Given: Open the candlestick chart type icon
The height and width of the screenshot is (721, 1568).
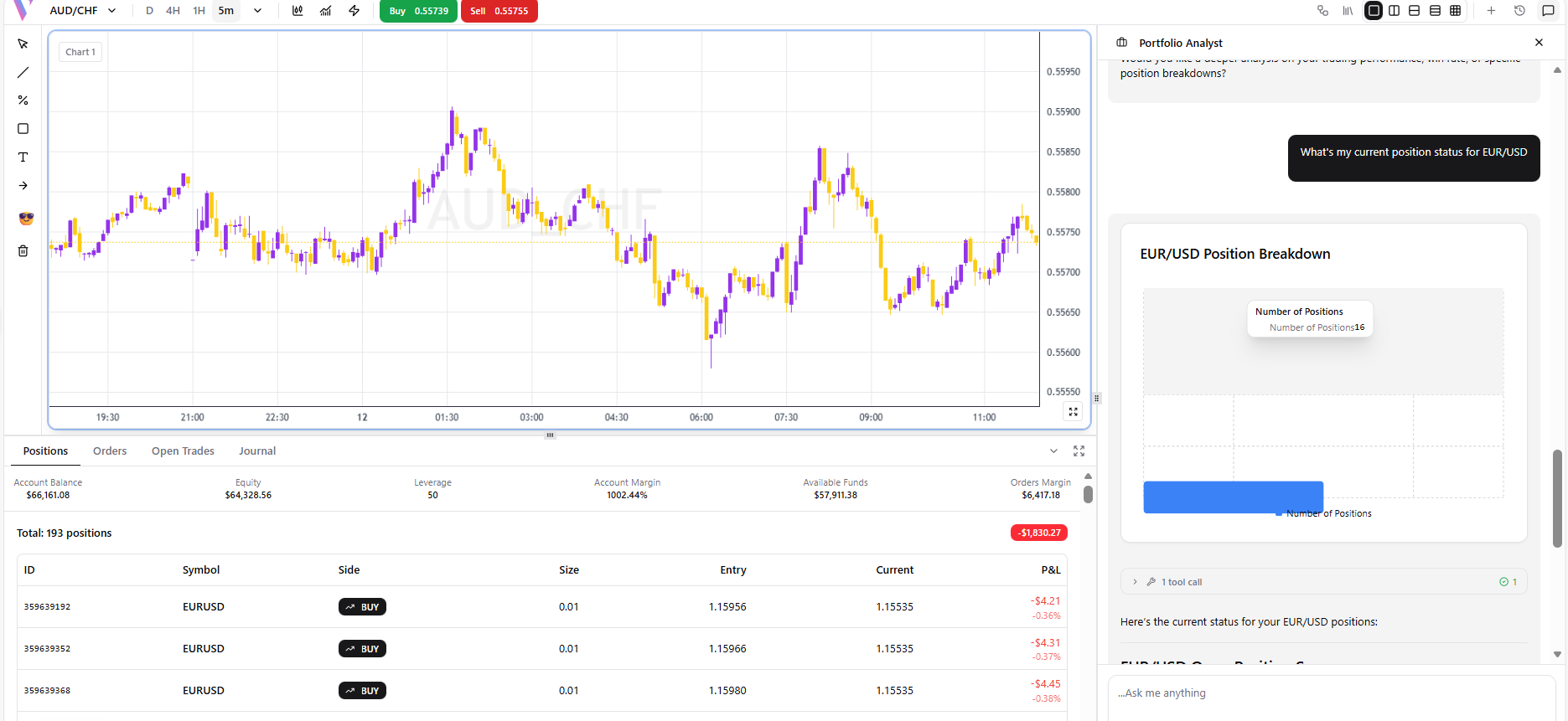Looking at the screenshot, I should (x=298, y=11).
